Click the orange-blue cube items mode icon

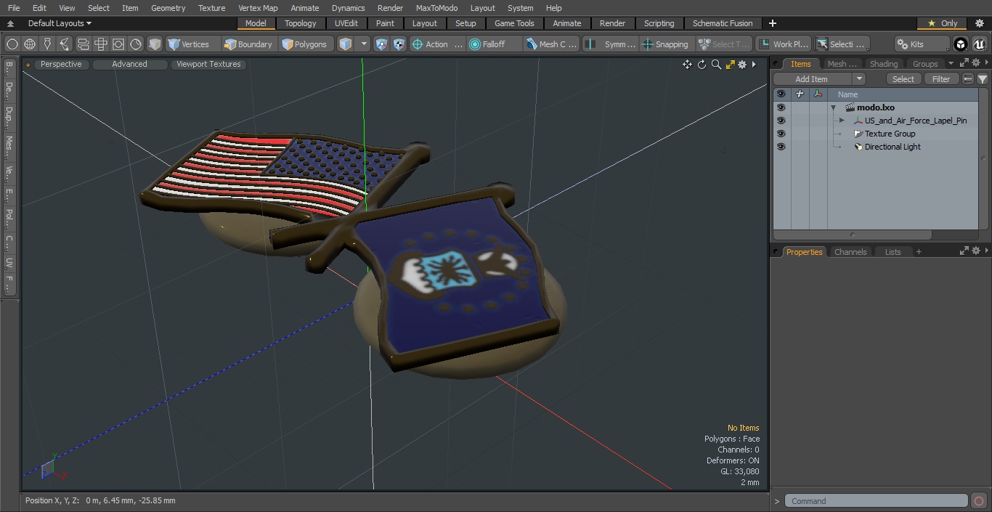pyautogui.click(x=346, y=44)
